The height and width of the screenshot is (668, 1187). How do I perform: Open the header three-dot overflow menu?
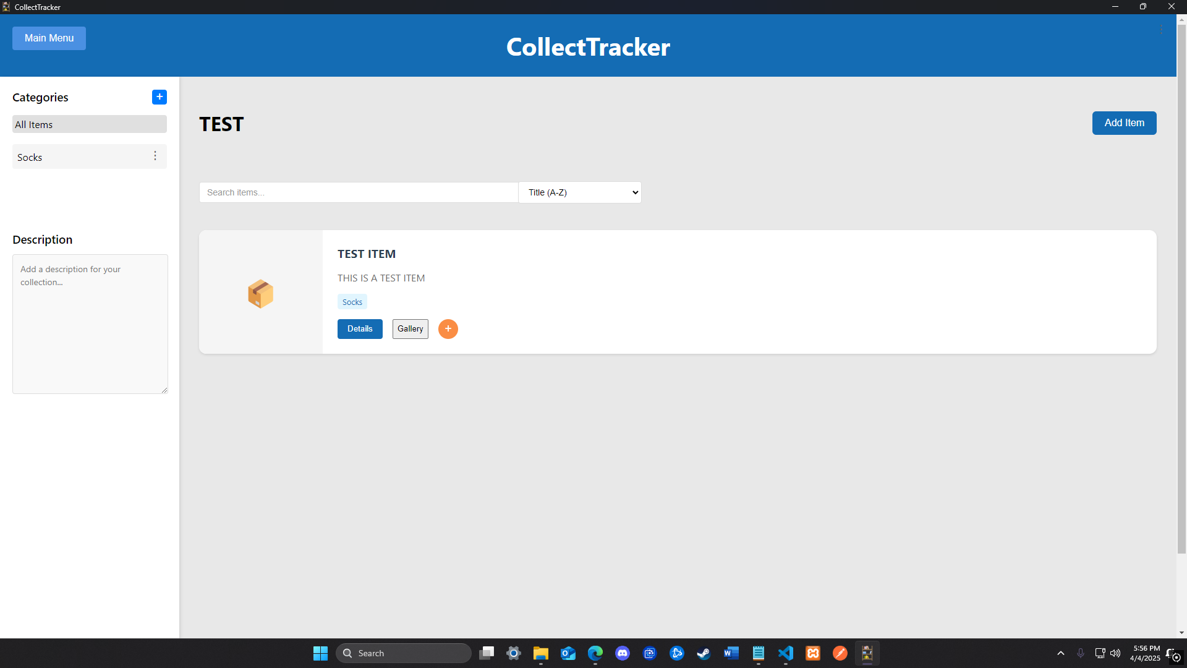click(x=1161, y=30)
